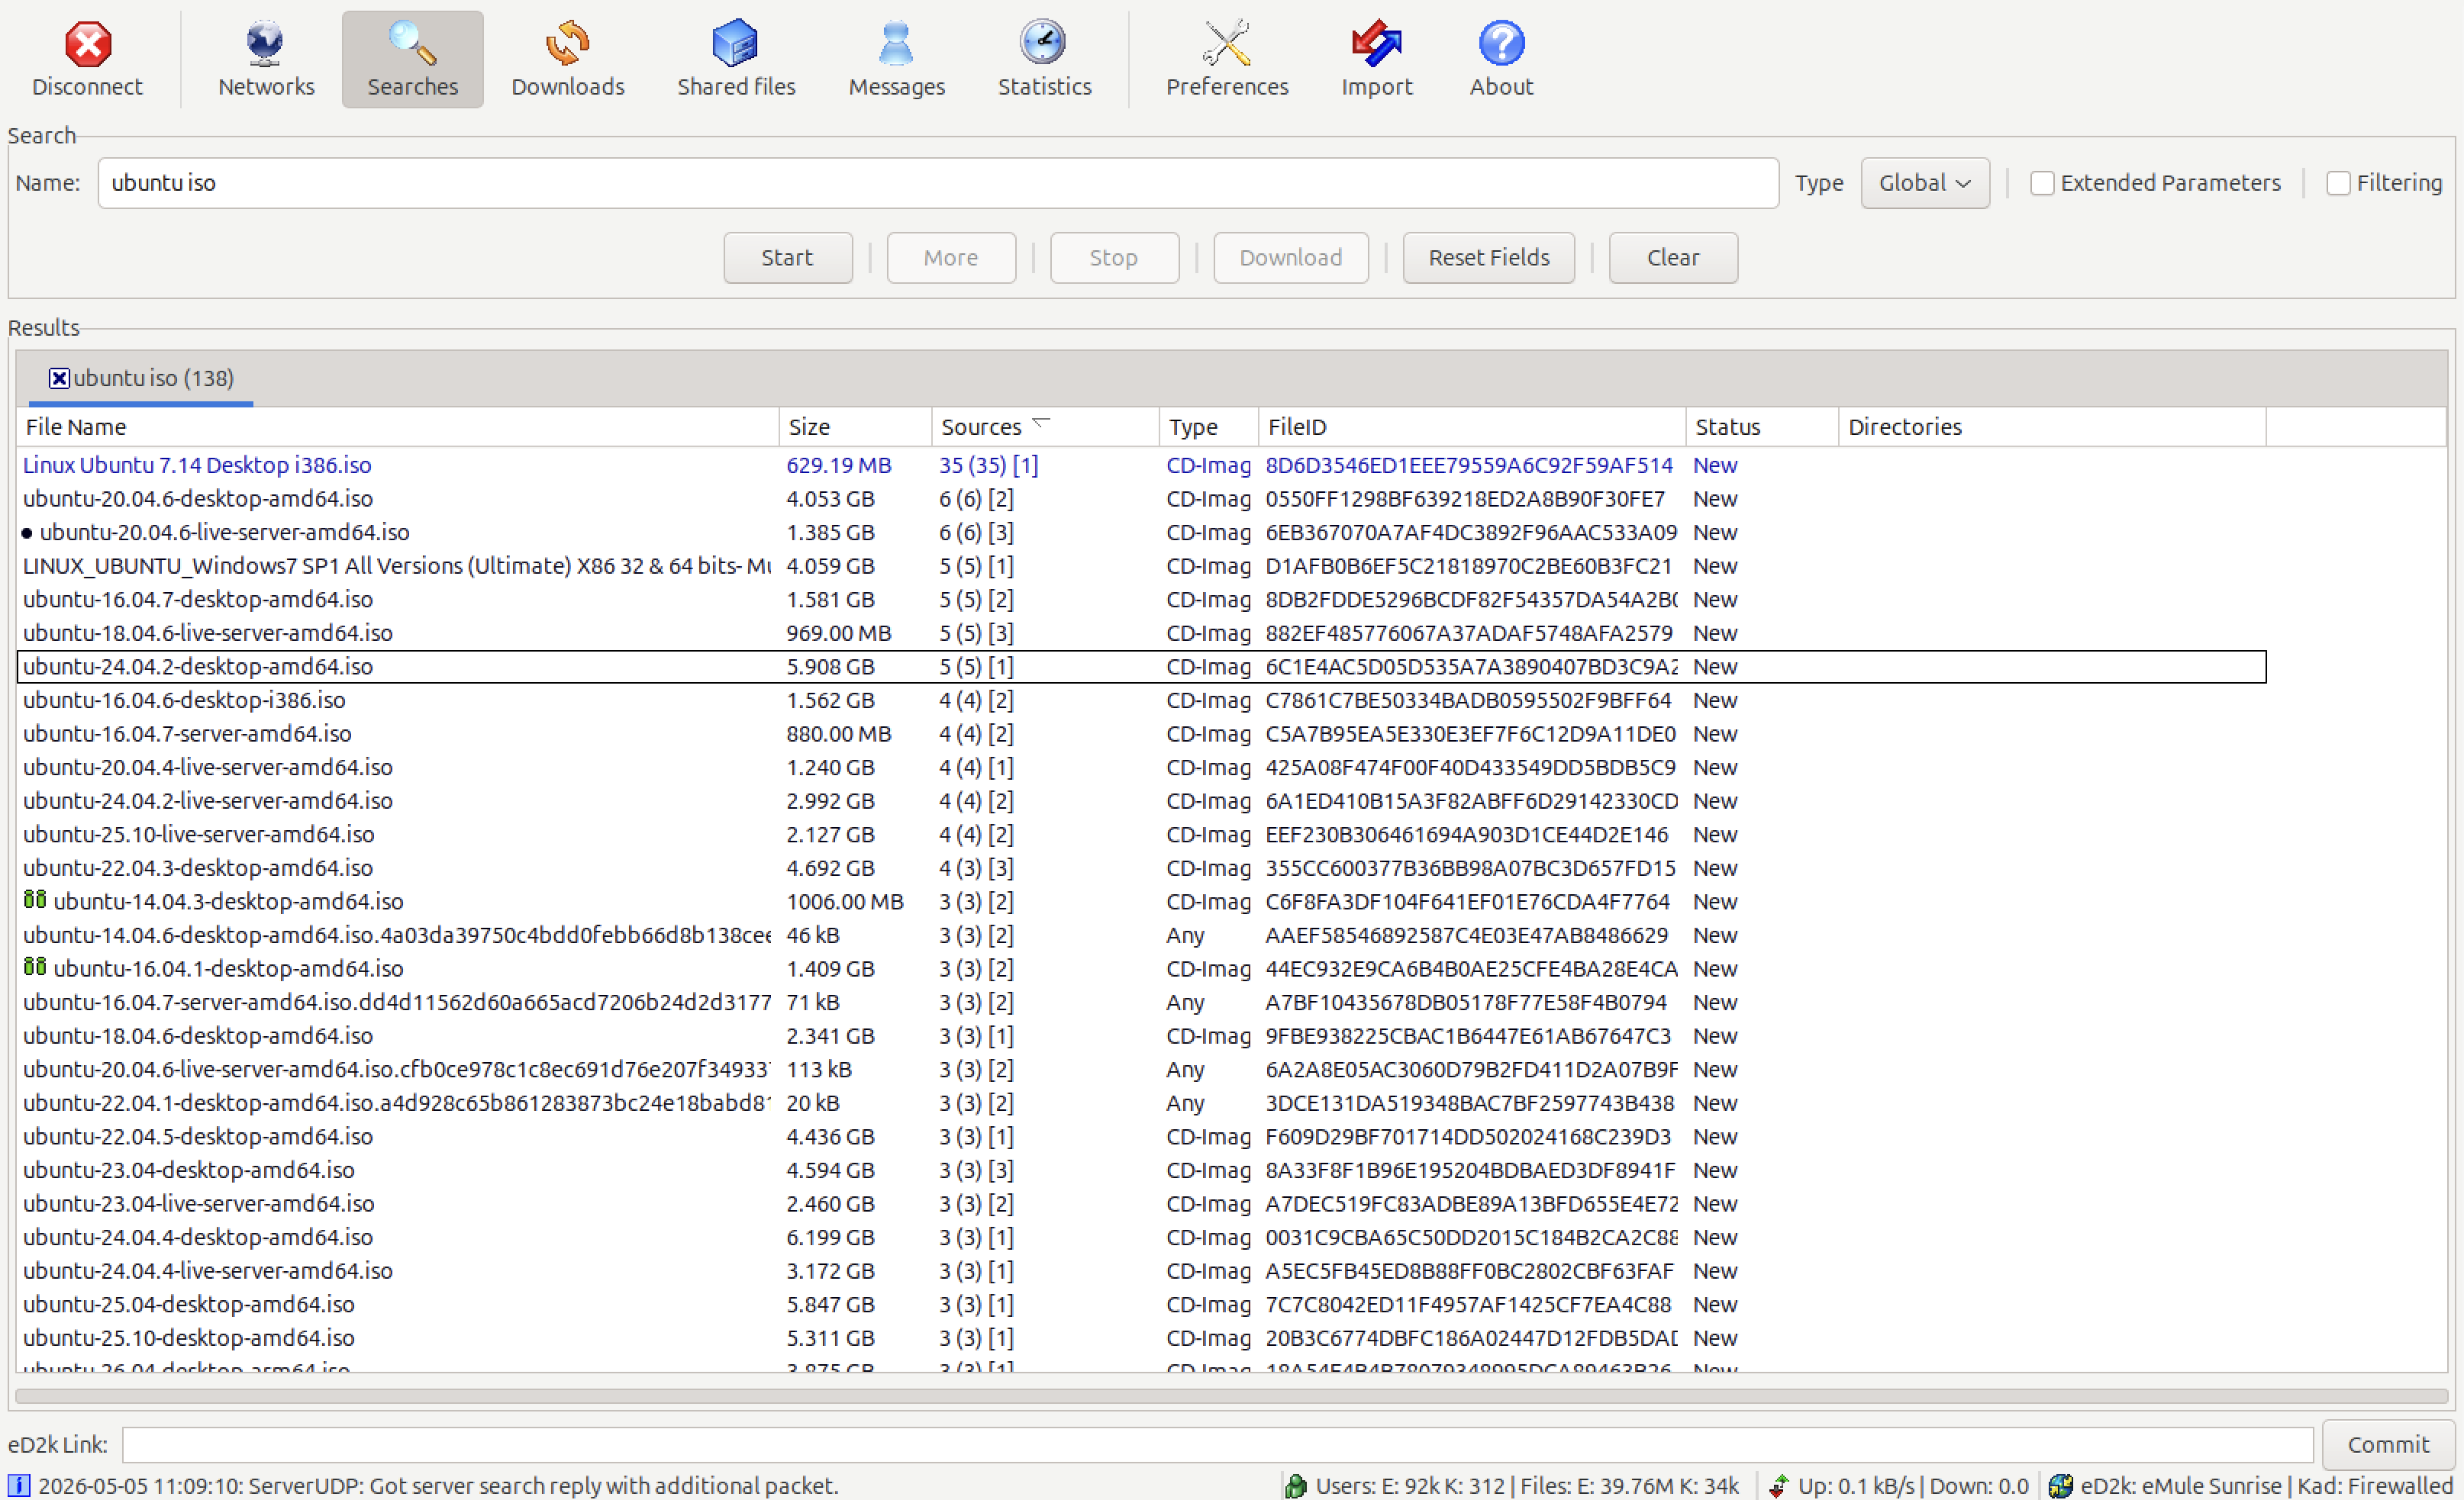Click the Disconnect toolbar icon

pyautogui.click(x=87, y=43)
